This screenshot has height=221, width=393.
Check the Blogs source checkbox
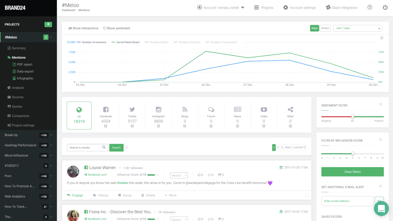point(185,126)
